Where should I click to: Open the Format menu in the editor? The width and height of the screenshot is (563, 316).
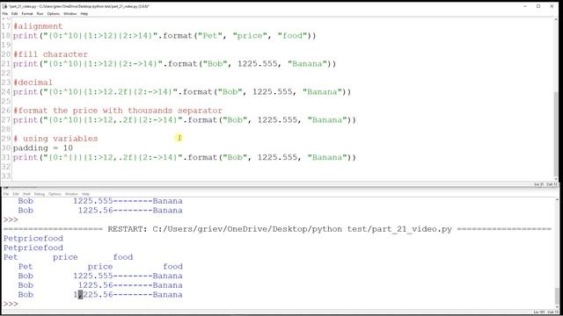coord(27,14)
